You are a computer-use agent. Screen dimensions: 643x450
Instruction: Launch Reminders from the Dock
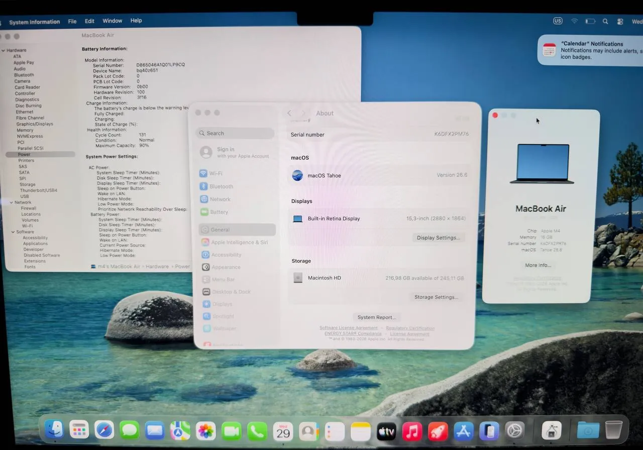point(335,431)
